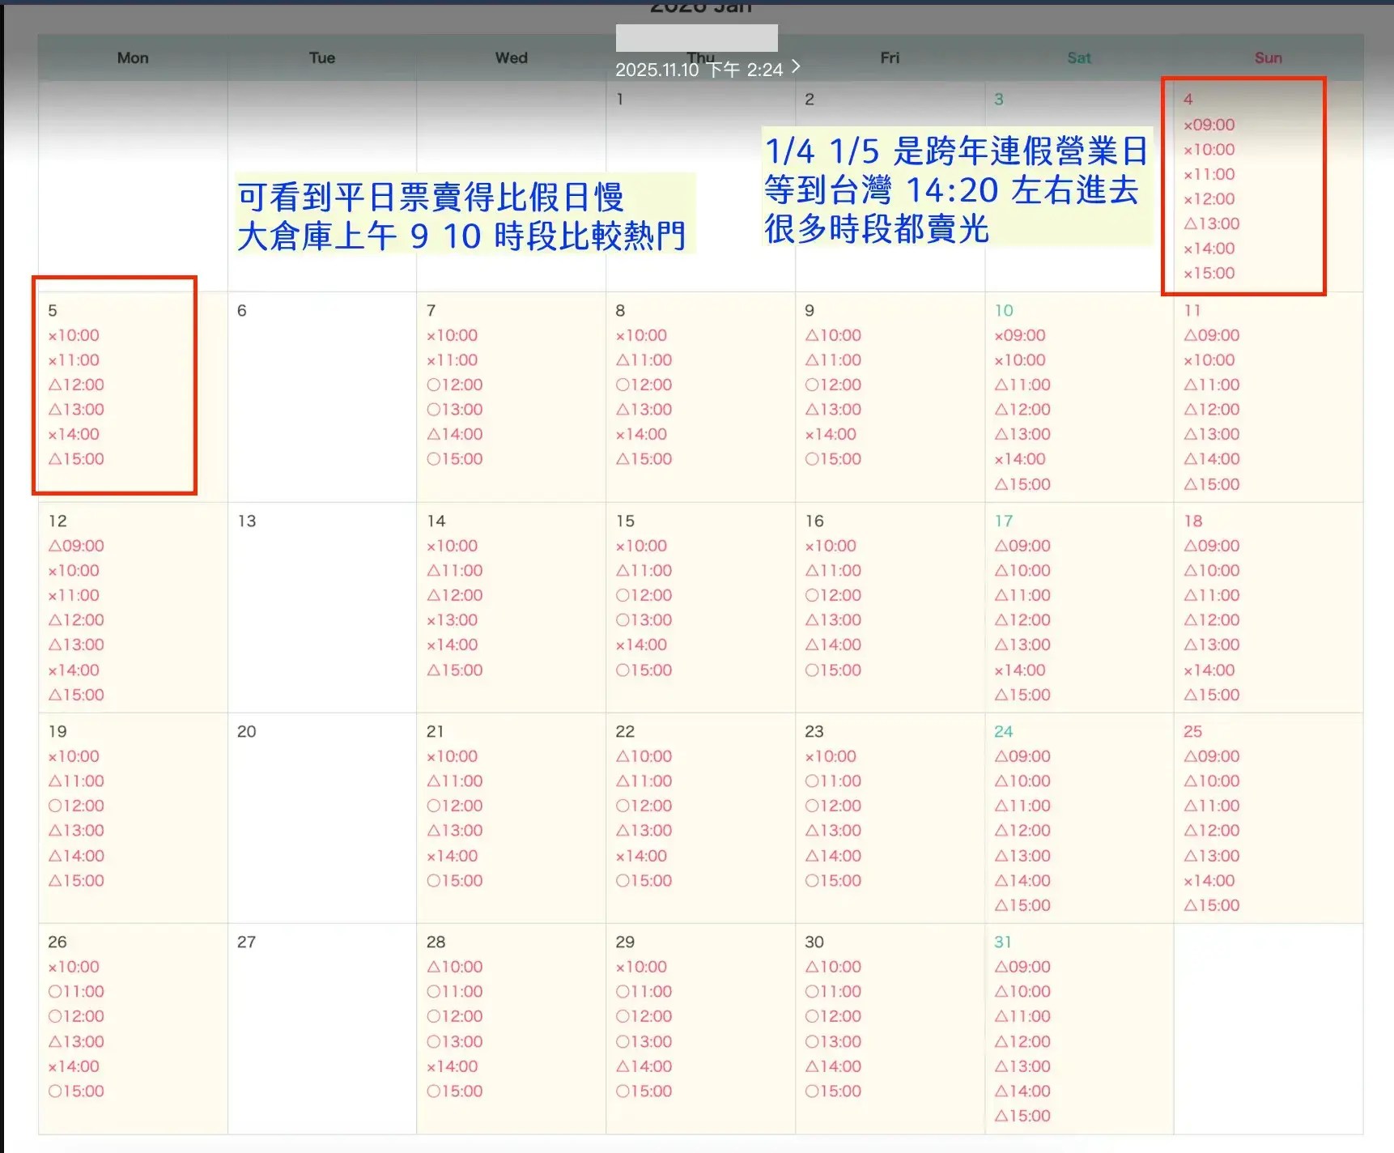Image resolution: width=1394 pixels, height=1153 pixels.
Task: Choose the 14:00 slot on January 11
Action: click(1212, 459)
